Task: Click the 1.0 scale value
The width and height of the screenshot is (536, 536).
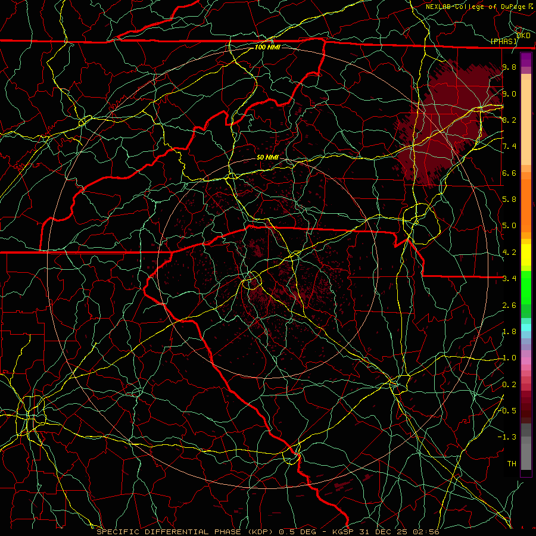Action: pos(509,358)
